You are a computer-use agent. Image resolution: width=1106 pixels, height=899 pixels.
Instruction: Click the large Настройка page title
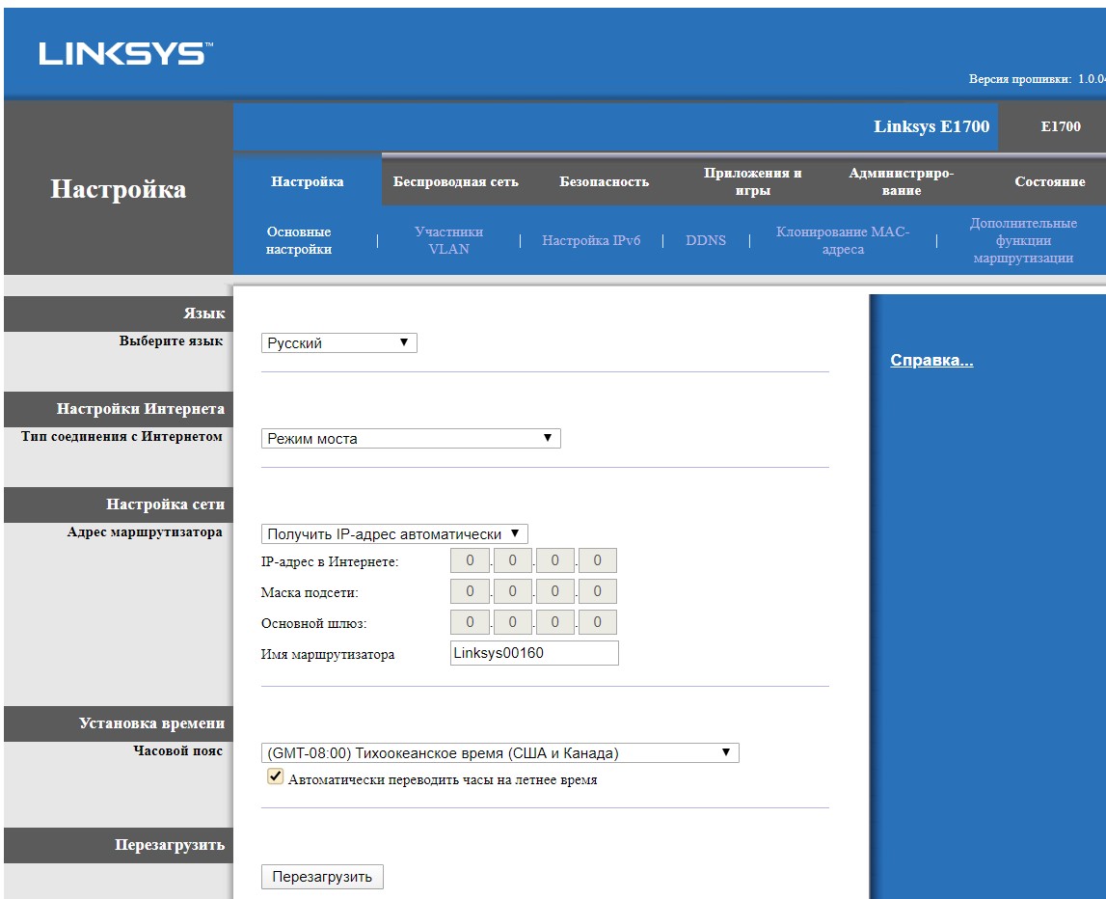tap(118, 189)
